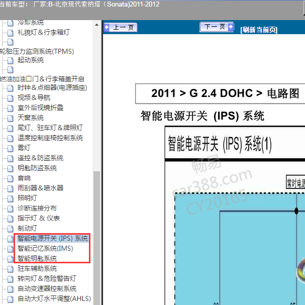Click the page icon beside 音响
This screenshot has width=305, height=305.
pyautogui.click(x=11, y=178)
